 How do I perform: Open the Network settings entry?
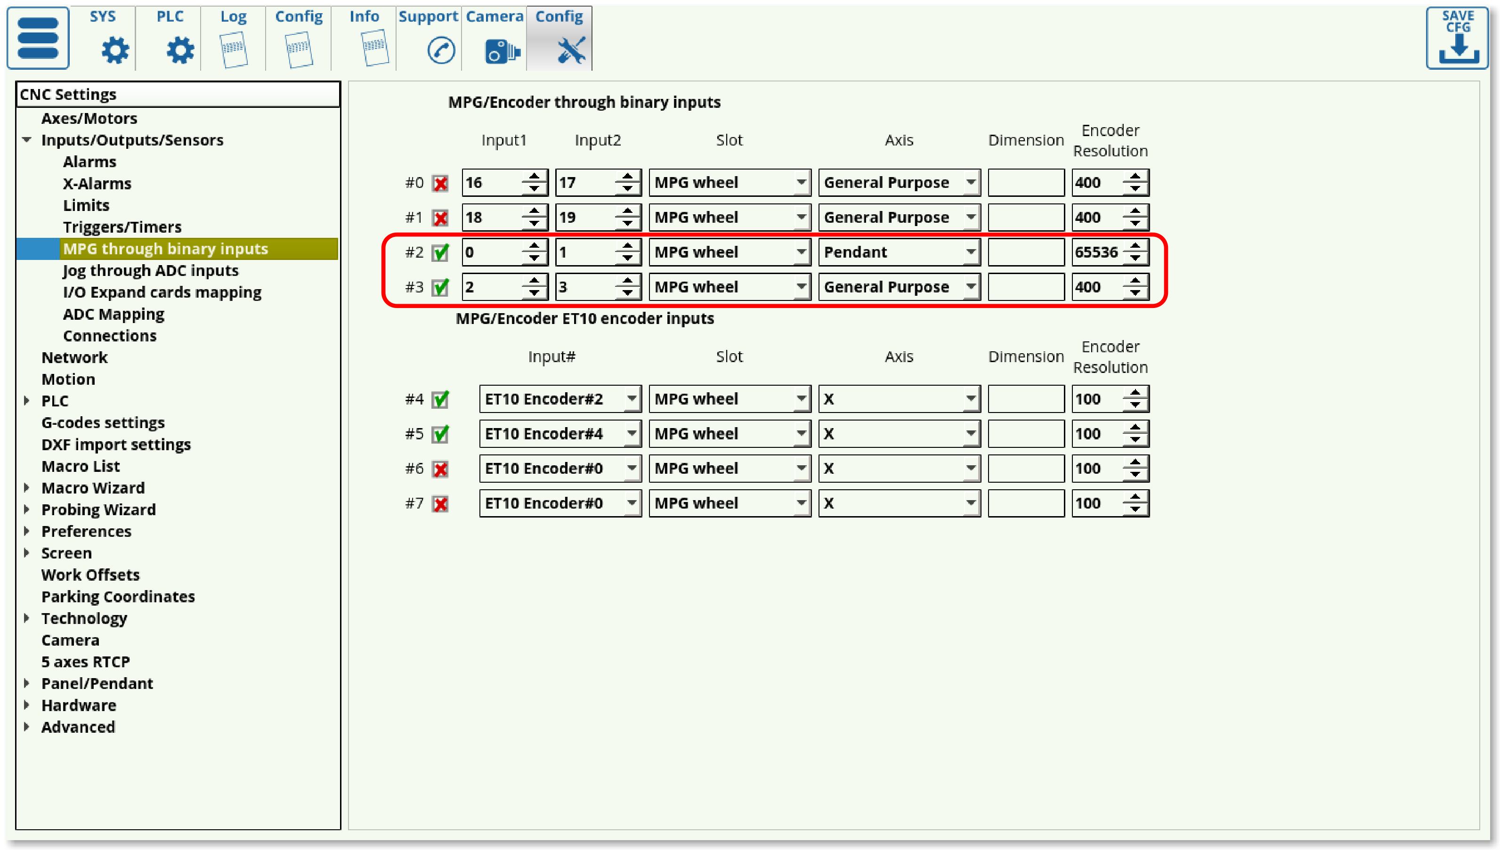tap(74, 357)
